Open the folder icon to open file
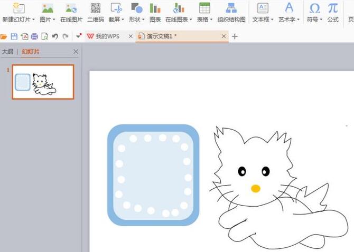Viewport: 354px width, 252px height. 4,36
